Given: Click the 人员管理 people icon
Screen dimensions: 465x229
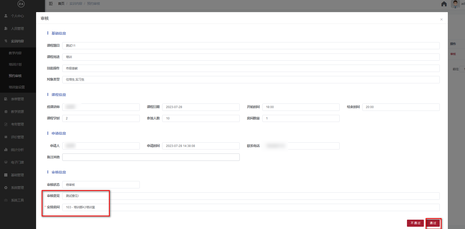Looking at the screenshot, I should 6,28.
